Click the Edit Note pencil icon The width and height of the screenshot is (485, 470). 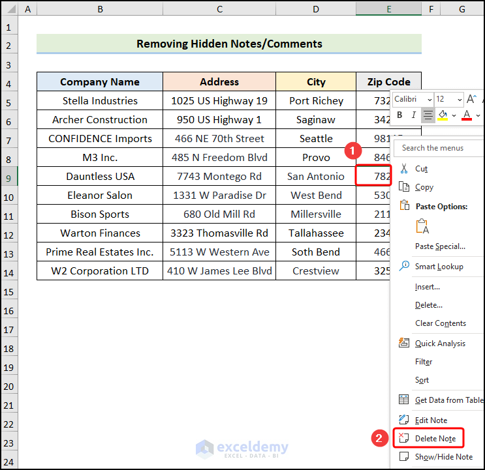click(404, 419)
